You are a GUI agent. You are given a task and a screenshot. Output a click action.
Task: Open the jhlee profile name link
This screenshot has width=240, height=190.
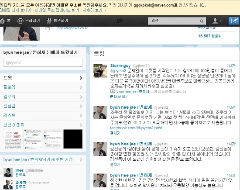pyautogui.click(x=19, y=170)
